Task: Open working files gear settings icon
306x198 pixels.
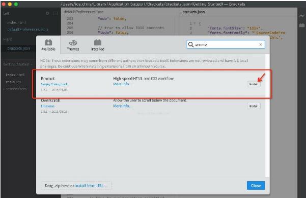Action: [47, 13]
